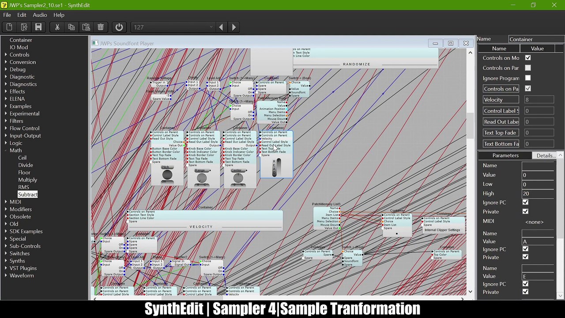This screenshot has width=565, height=318.
Task: Click the RANDOMIZE section label container
Action: tap(357, 64)
